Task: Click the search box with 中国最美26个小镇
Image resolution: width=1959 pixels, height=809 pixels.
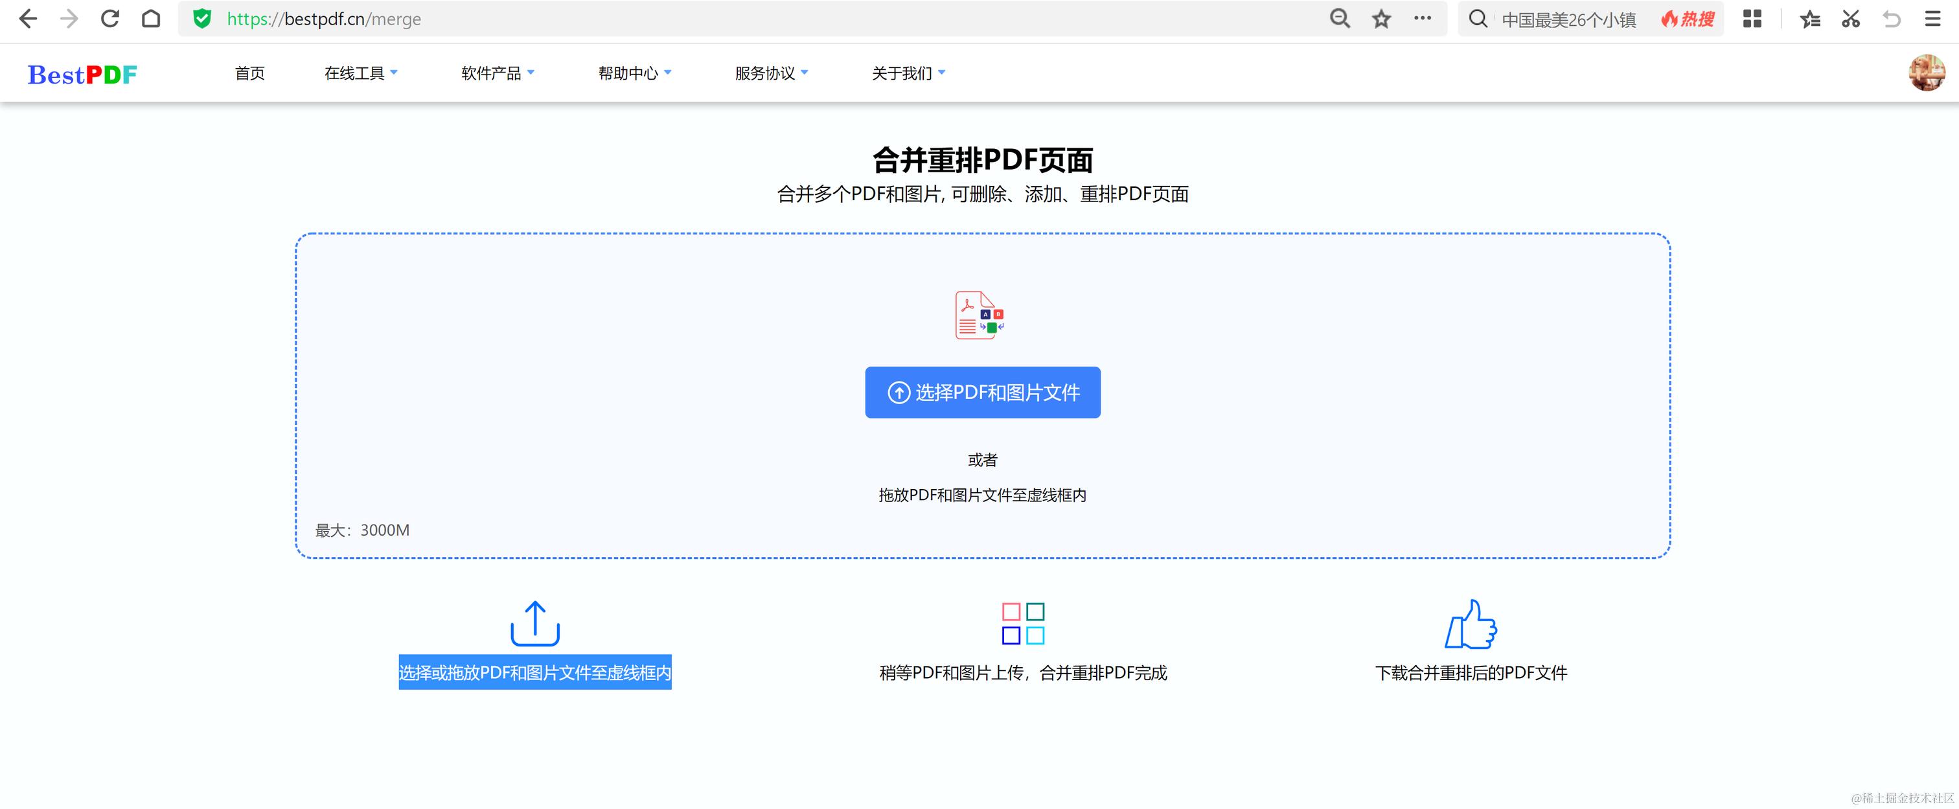Action: [1568, 19]
